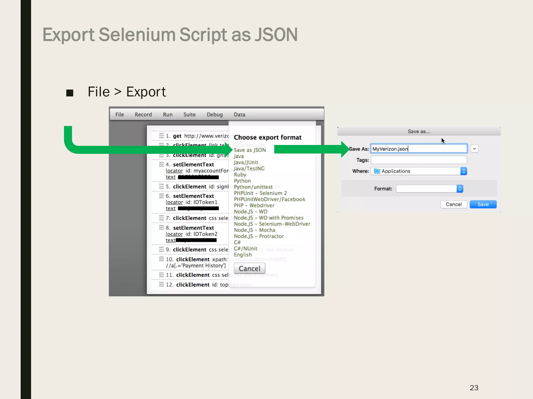Screen dimensions: 533x399
Task: Select step 10 clickElement xpath command
Action: tap(193, 259)
